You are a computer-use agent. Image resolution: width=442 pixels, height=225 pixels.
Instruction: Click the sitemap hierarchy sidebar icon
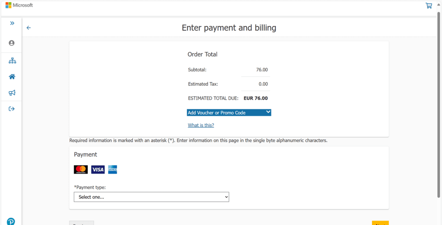(12, 61)
